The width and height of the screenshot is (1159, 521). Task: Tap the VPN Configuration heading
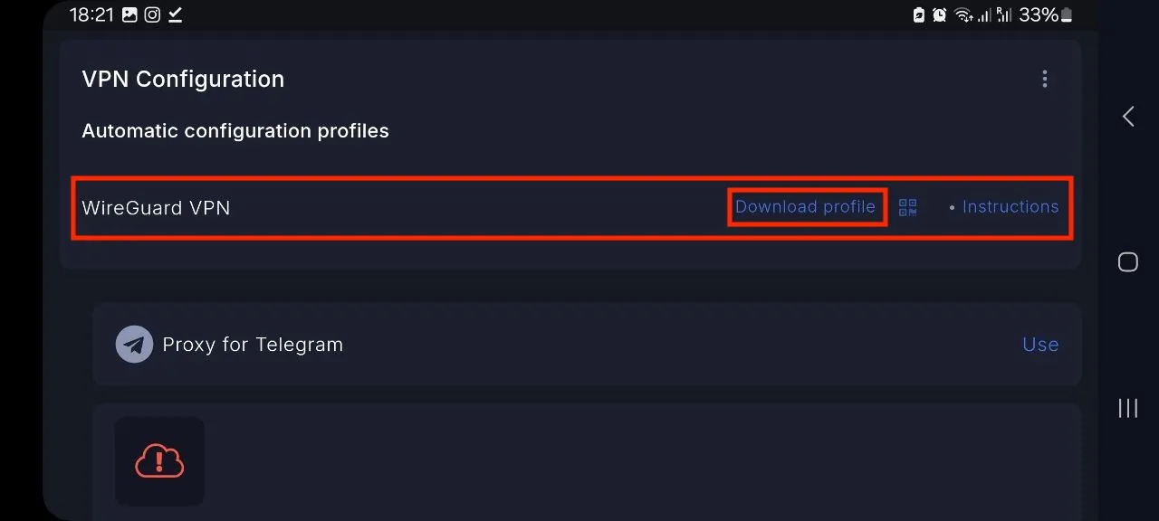point(183,80)
